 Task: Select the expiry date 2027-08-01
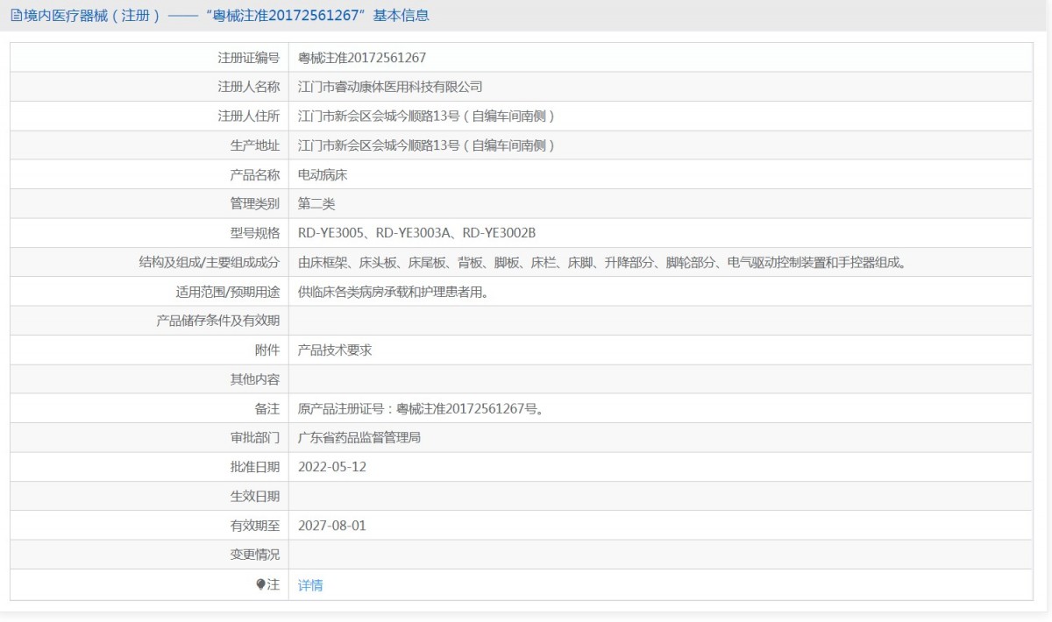point(332,526)
